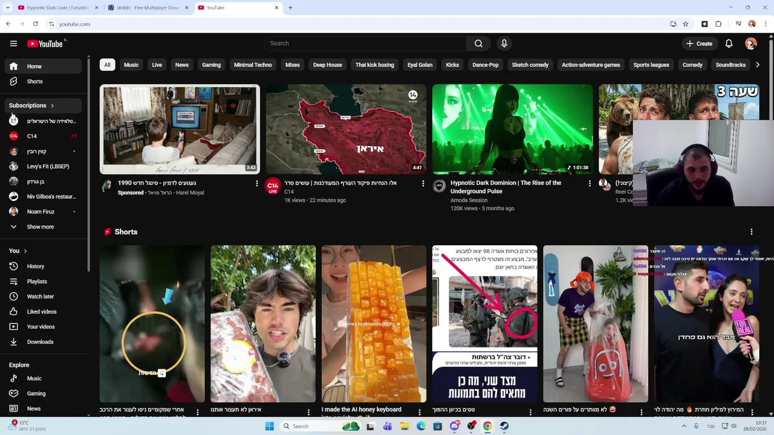
Task: Start voice search with the microphone icon
Action: (x=504, y=43)
